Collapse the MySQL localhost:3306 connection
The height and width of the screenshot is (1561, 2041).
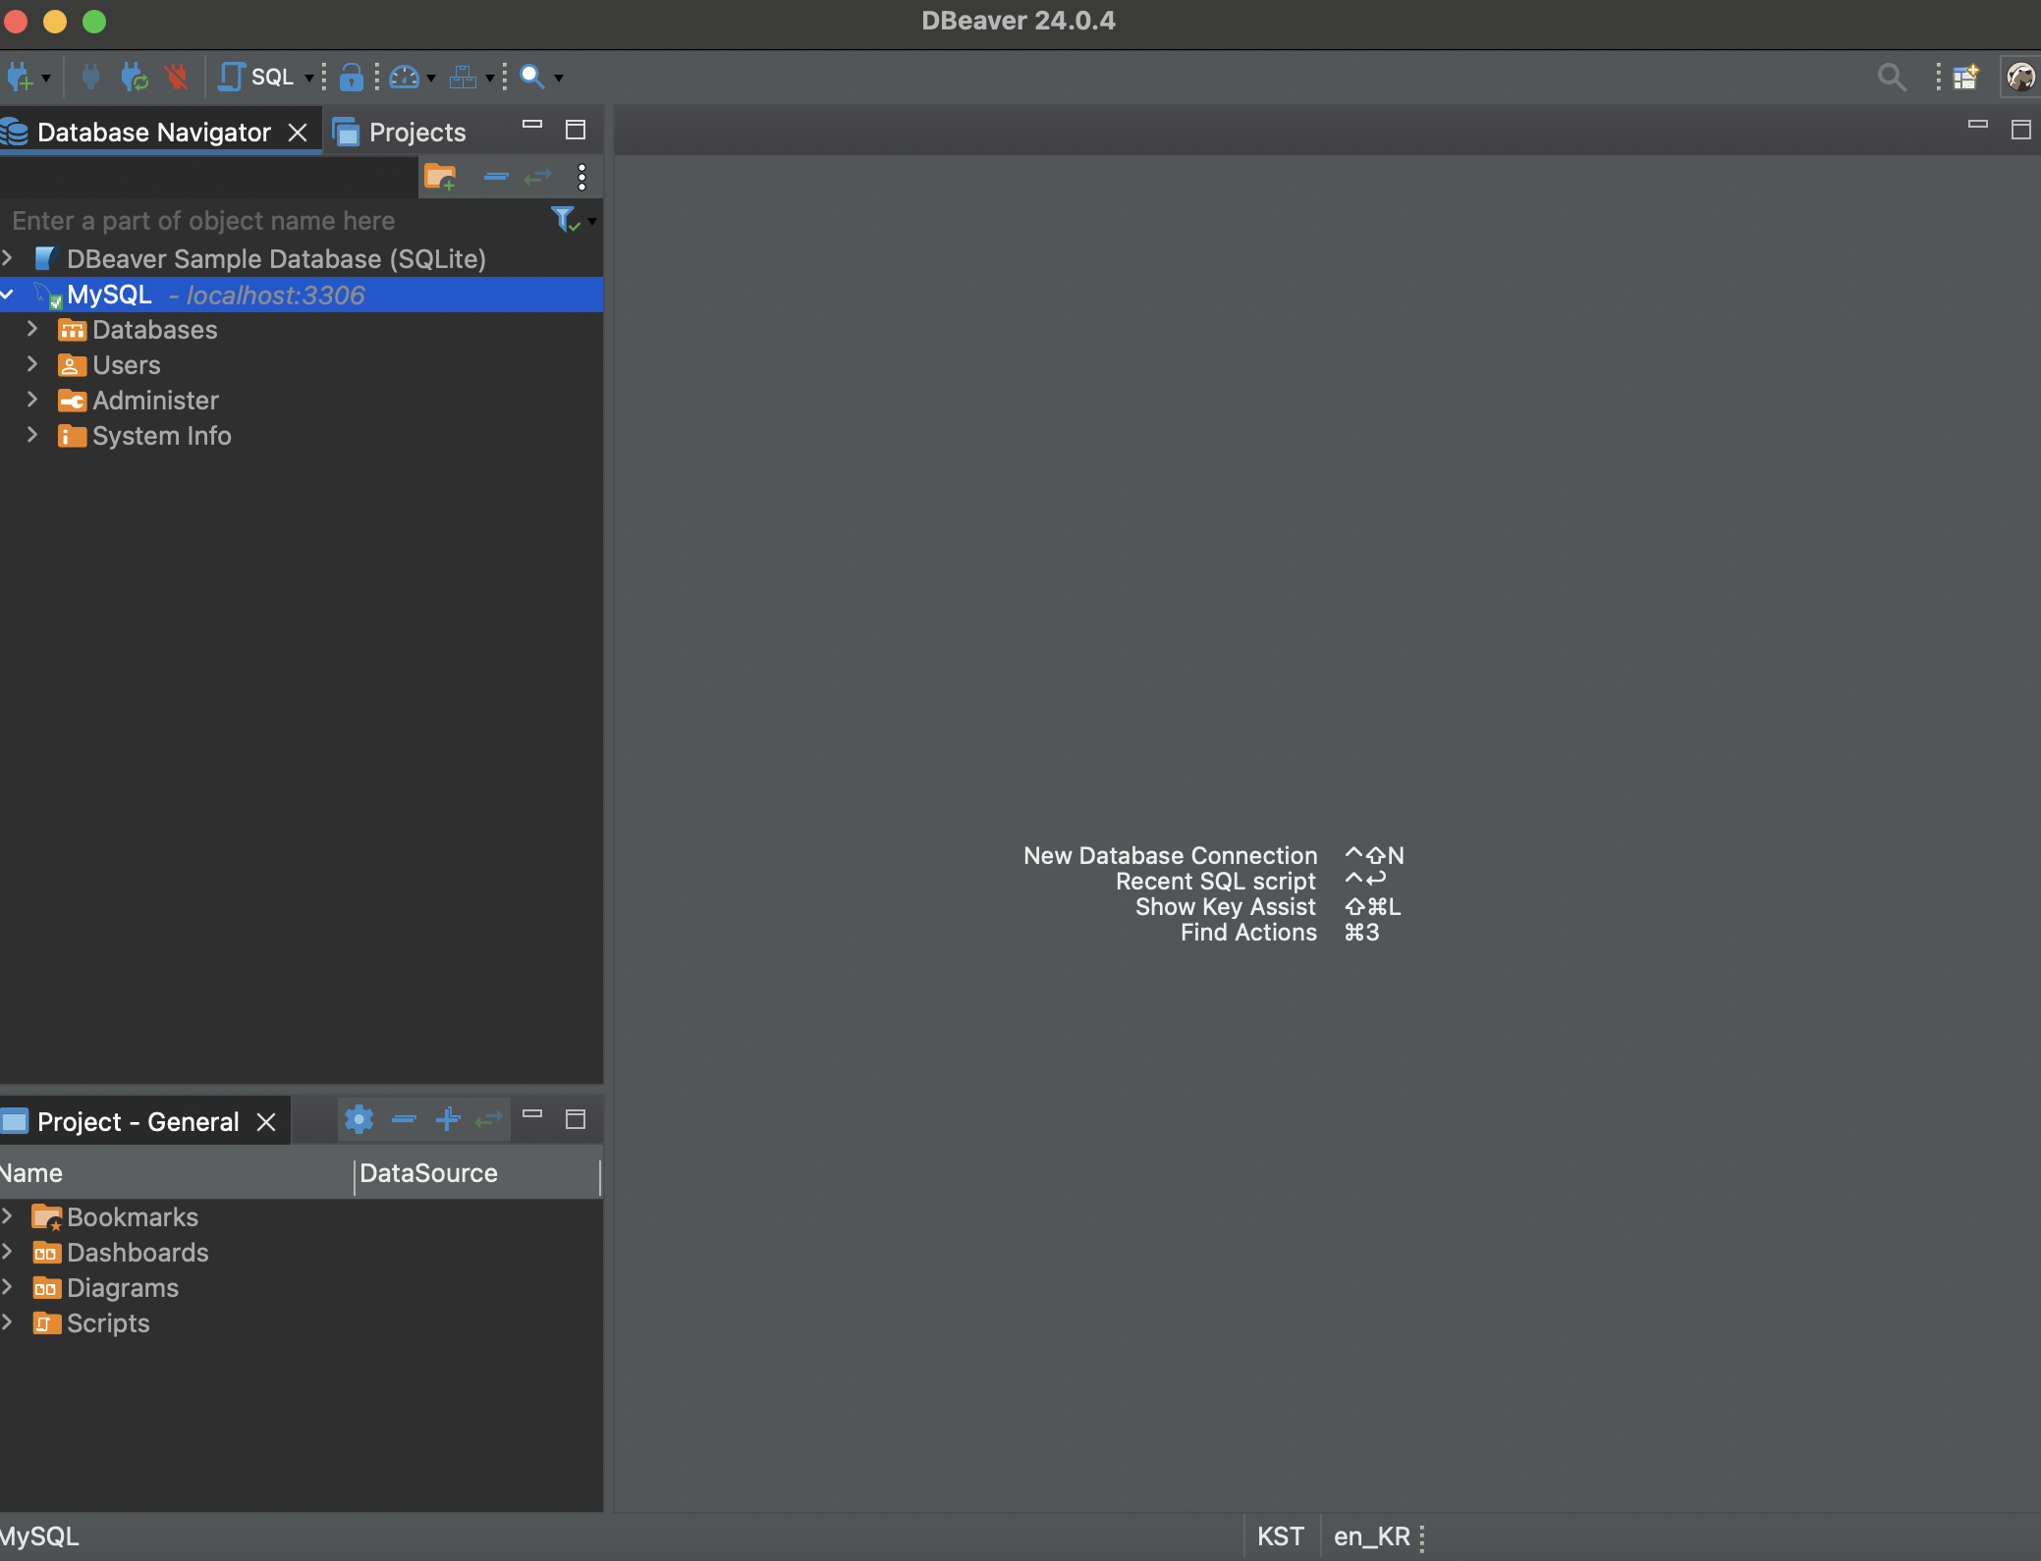coord(8,294)
